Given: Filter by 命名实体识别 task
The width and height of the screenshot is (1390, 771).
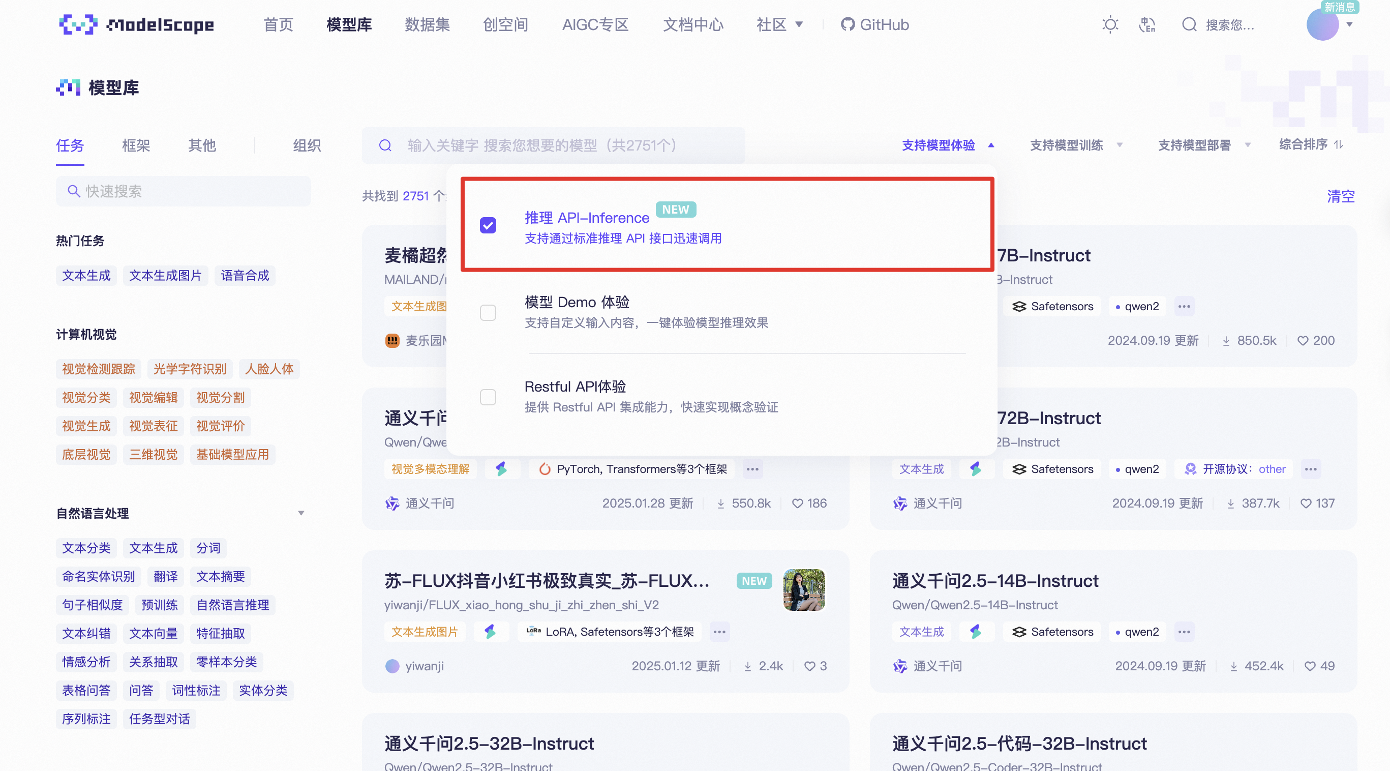Looking at the screenshot, I should click(98, 577).
